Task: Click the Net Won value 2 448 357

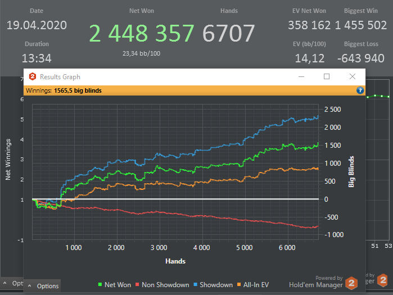Action: tap(142, 33)
